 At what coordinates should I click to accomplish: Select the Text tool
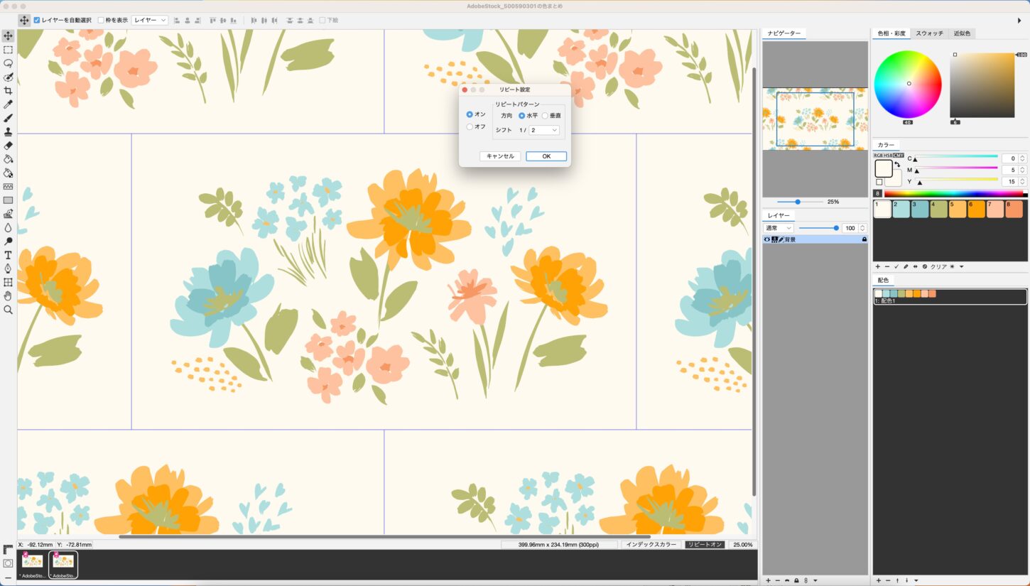coord(8,255)
